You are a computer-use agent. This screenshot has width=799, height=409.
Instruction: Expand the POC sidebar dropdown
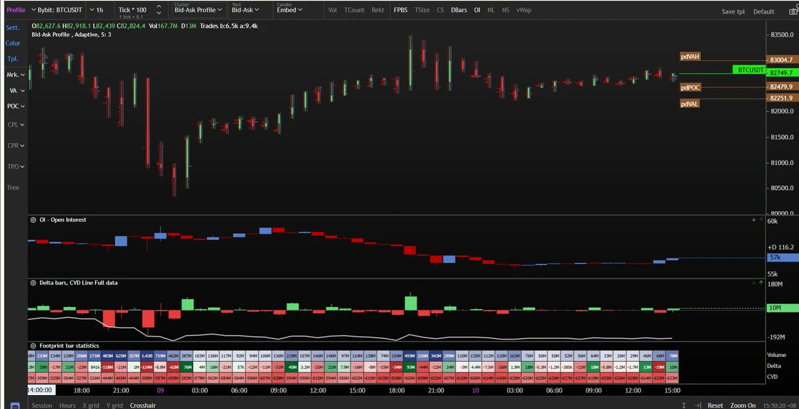click(17, 106)
